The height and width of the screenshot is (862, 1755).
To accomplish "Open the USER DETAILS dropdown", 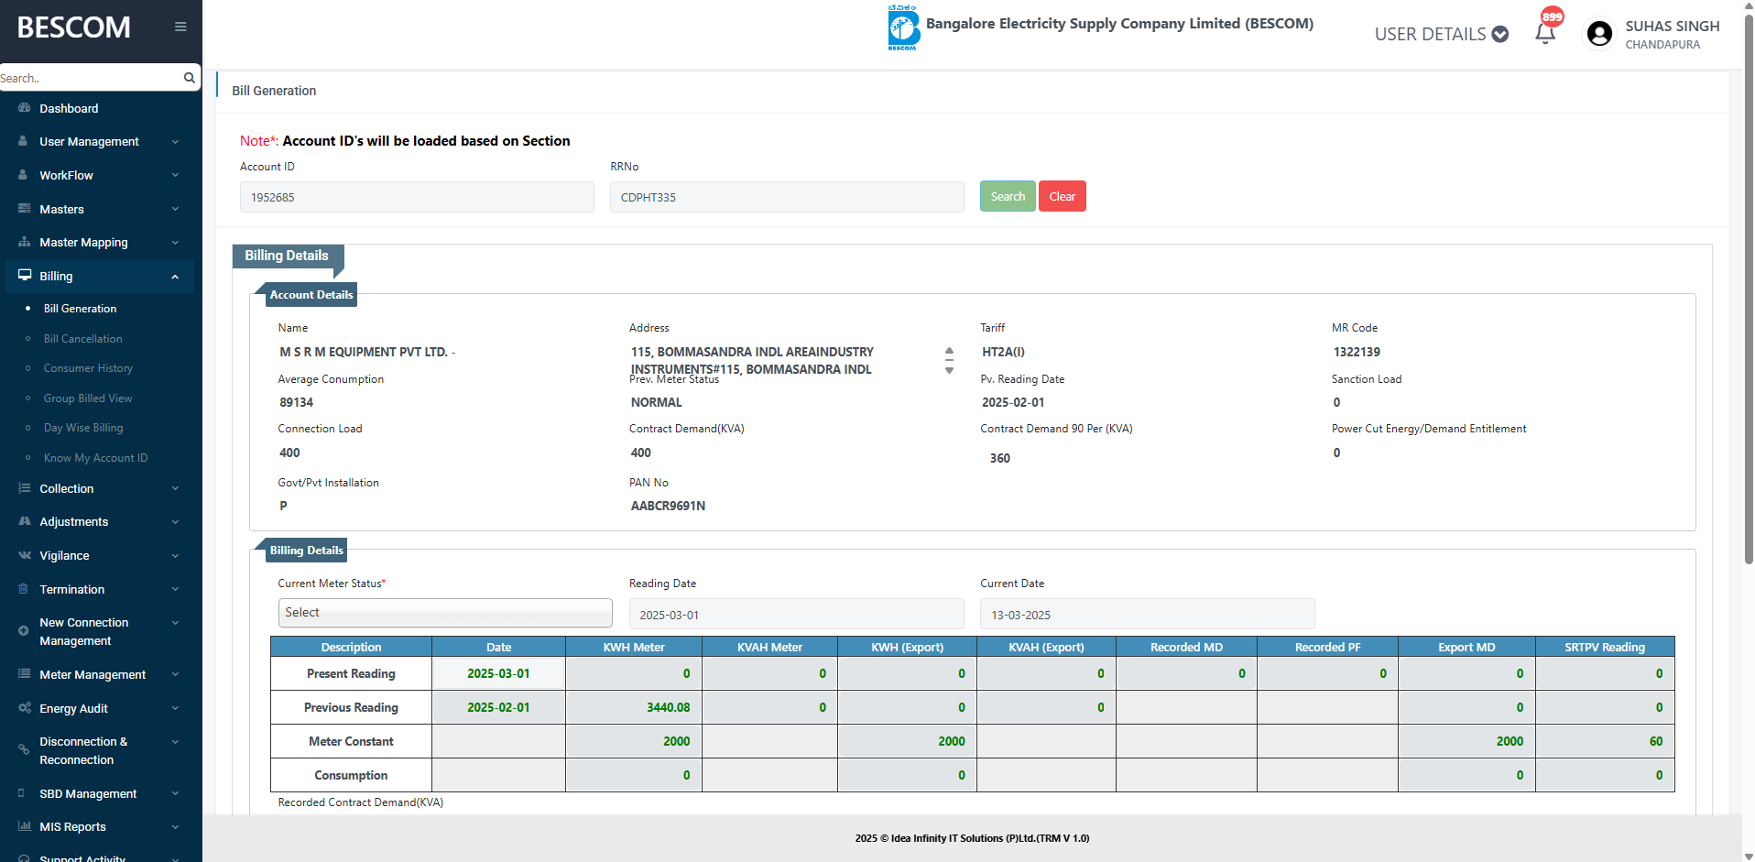I will point(1441,34).
